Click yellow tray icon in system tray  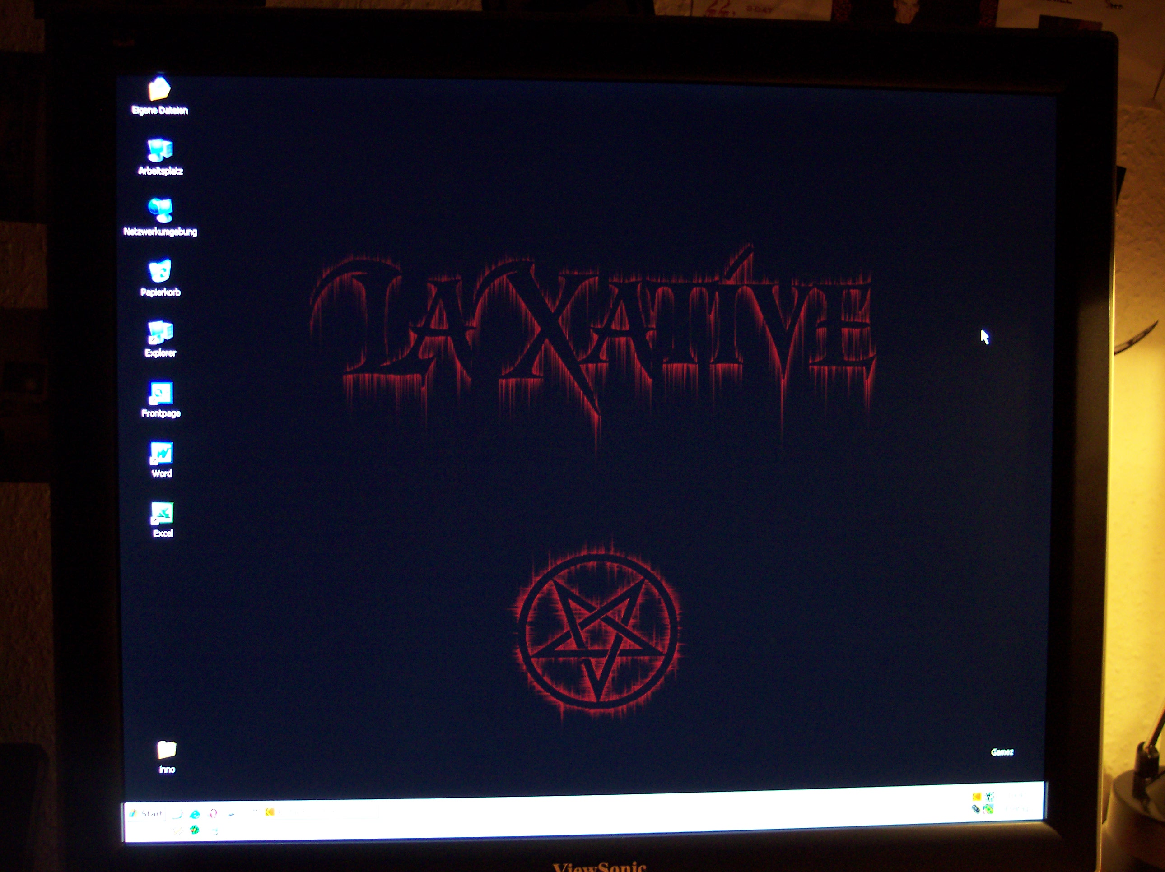tap(976, 797)
